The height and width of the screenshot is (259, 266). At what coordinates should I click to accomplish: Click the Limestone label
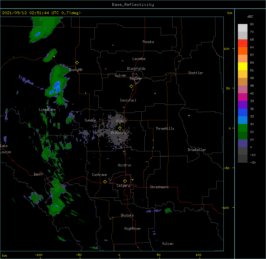pos(47,110)
